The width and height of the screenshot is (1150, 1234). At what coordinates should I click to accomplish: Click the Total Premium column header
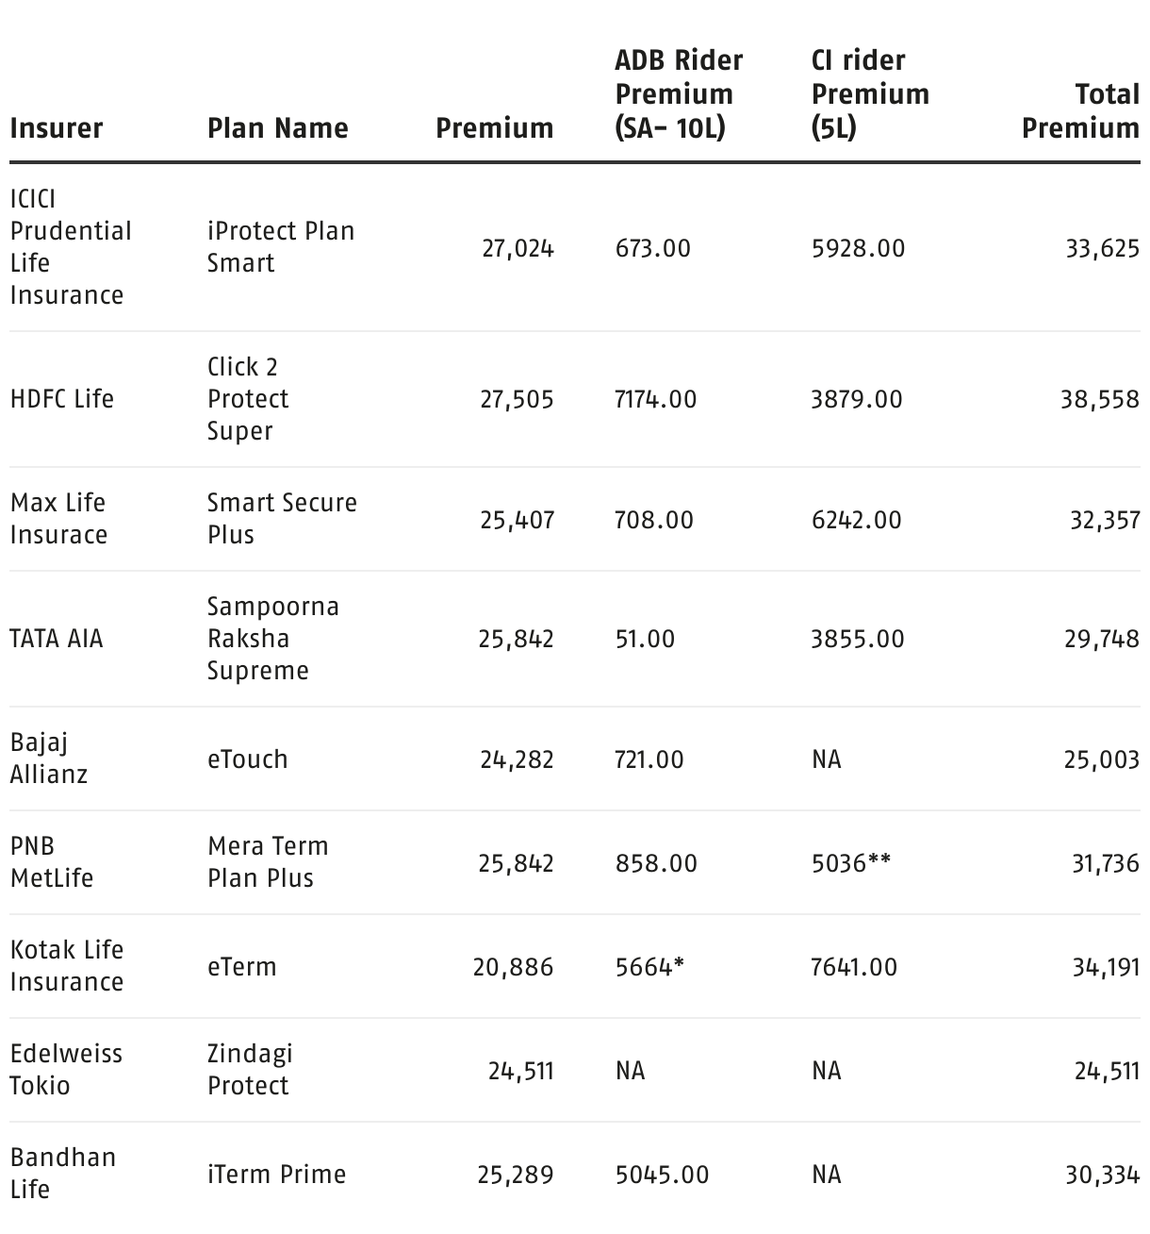(x=1080, y=110)
